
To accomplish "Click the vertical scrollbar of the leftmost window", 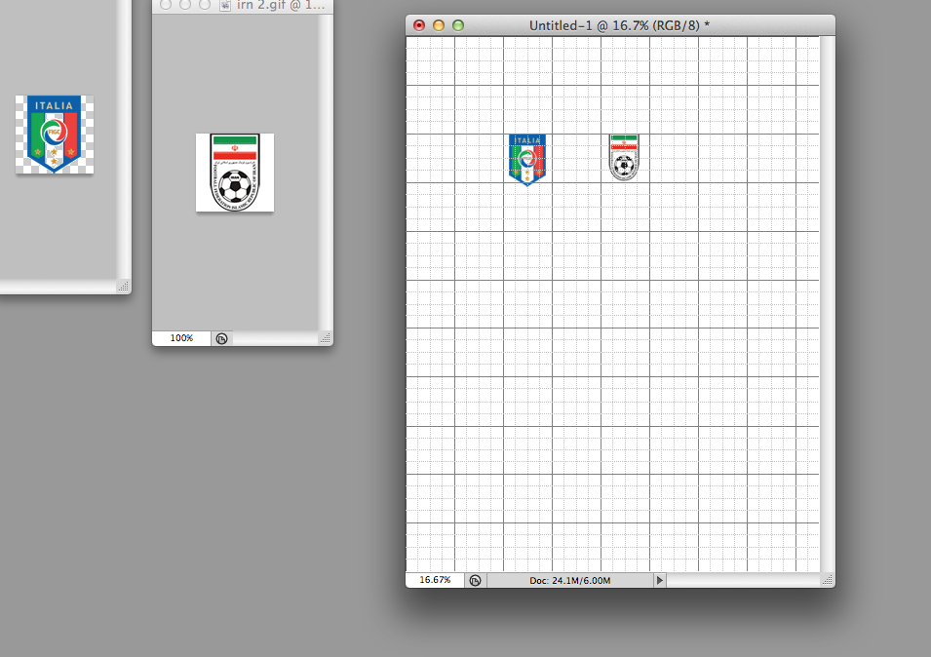I will 124,139.
